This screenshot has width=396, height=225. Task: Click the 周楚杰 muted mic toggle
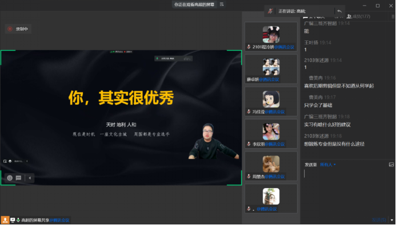pyautogui.click(x=249, y=177)
